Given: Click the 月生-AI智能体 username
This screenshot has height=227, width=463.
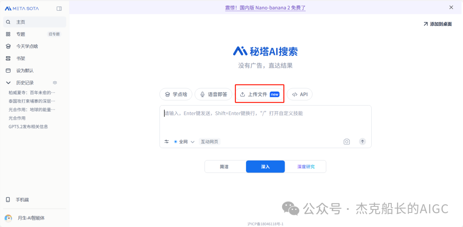Looking at the screenshot, I should click(x=31, y=218).
